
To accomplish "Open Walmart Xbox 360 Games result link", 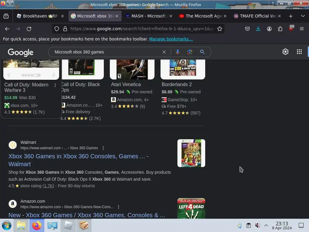I will coord(78,160).
